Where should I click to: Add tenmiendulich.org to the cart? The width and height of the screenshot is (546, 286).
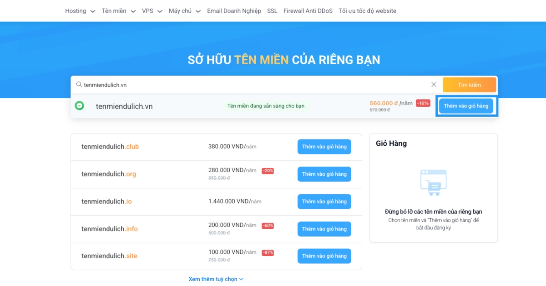point(324,174)
